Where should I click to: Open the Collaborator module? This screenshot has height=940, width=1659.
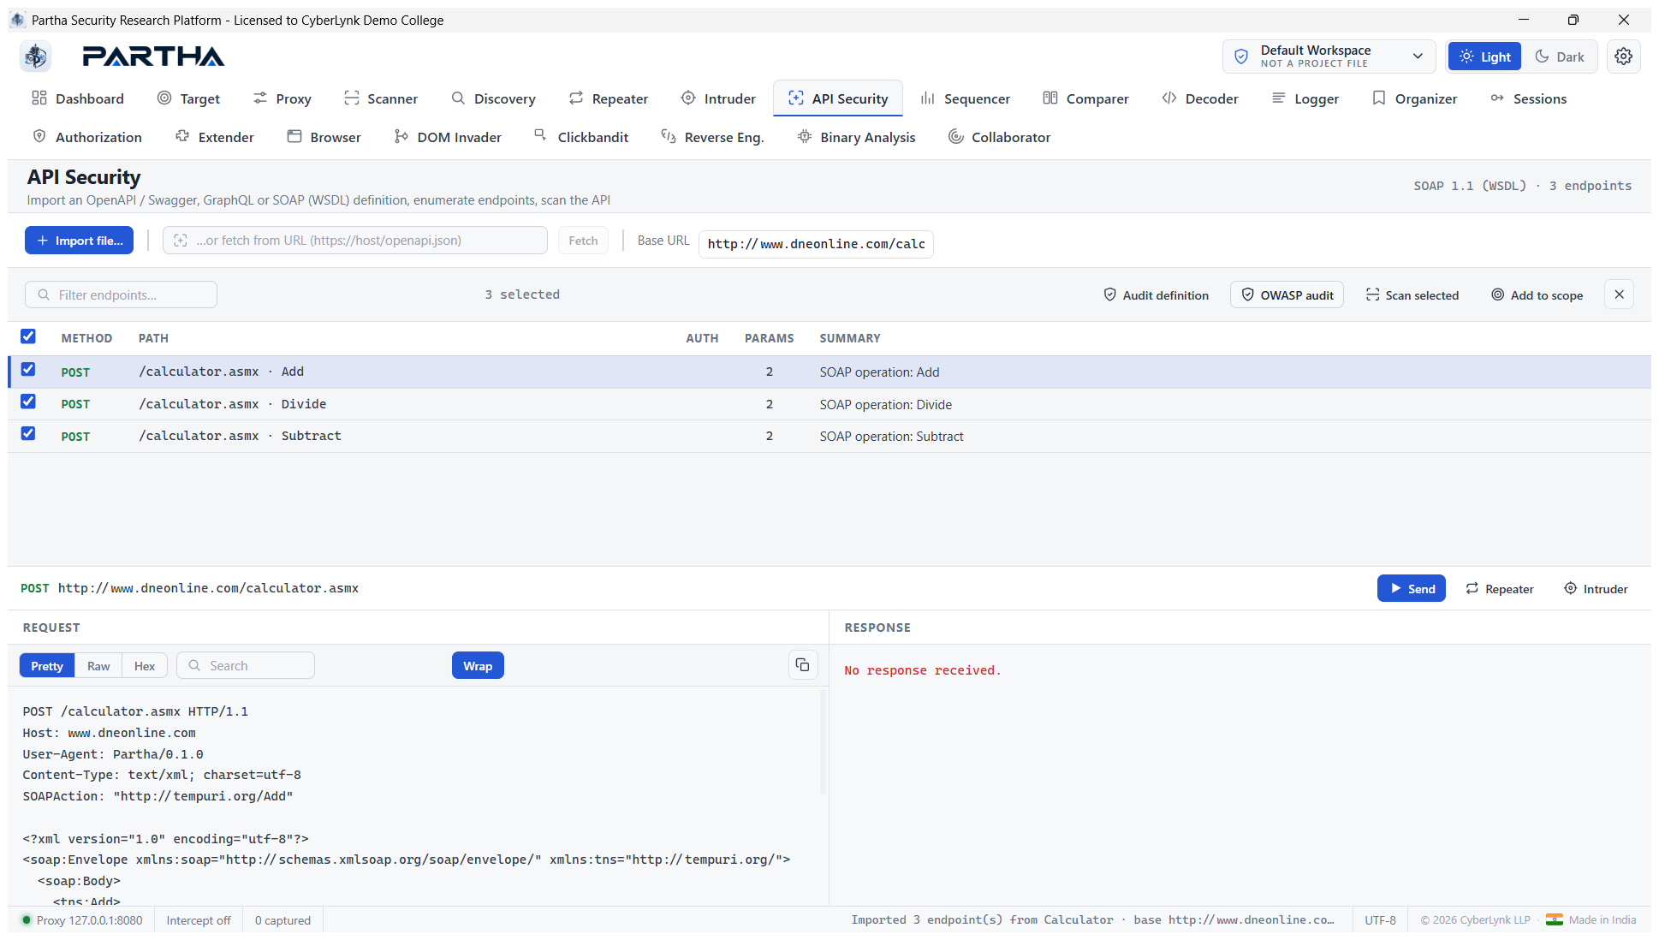999,137
